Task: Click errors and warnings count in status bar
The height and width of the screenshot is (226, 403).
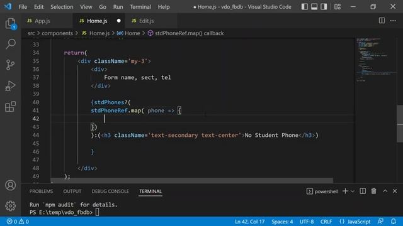Action: pos(18,222)
